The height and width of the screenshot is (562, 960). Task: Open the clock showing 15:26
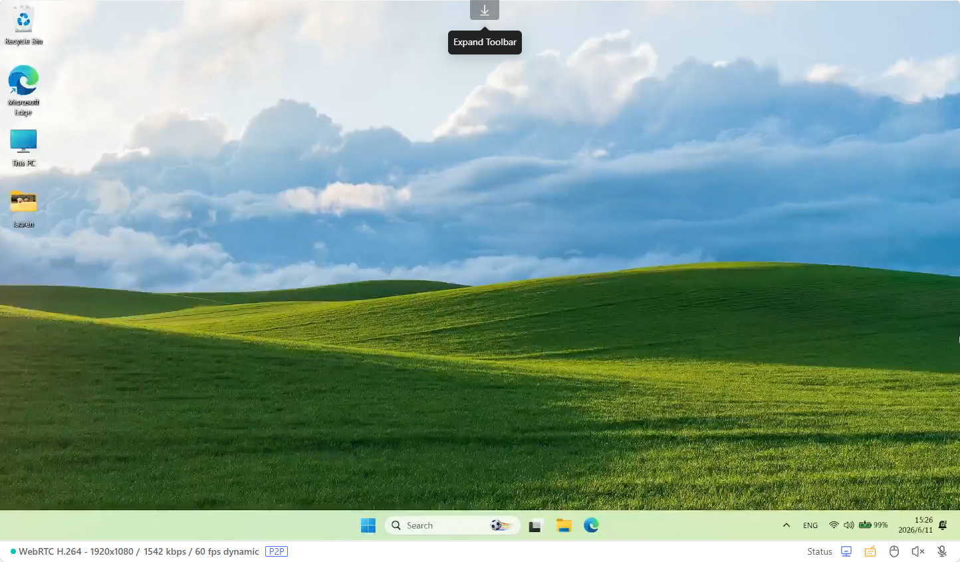click(915, 525)
